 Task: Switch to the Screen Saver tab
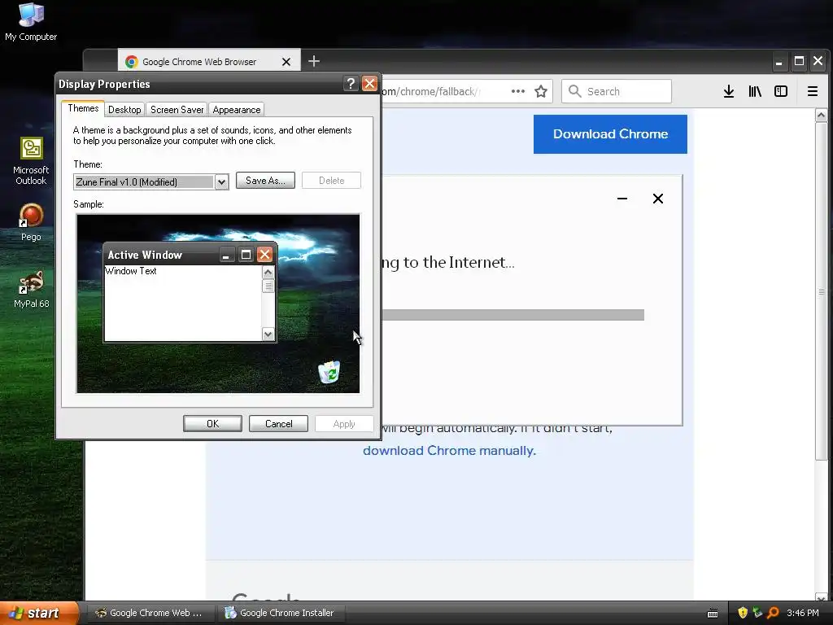pos(177,110)
